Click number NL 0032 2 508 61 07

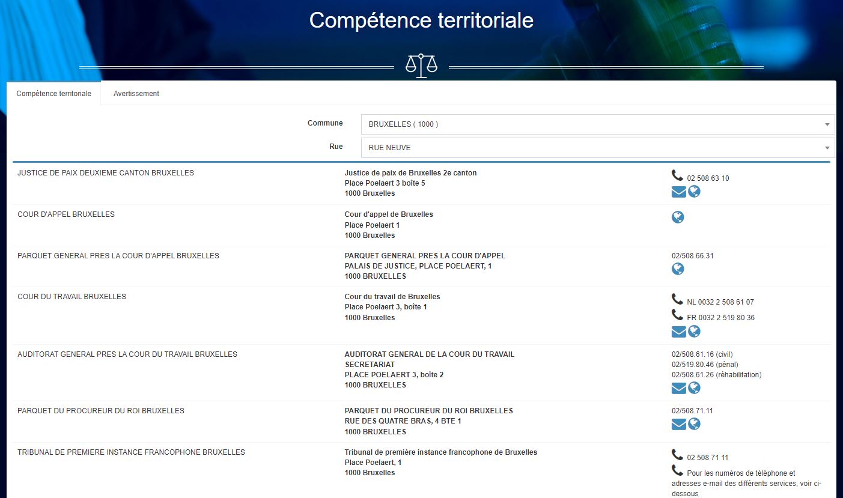click(720, 302)
